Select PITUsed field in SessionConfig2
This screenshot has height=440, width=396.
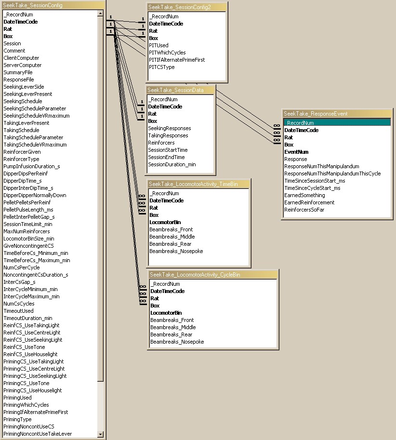click(158, 45)
